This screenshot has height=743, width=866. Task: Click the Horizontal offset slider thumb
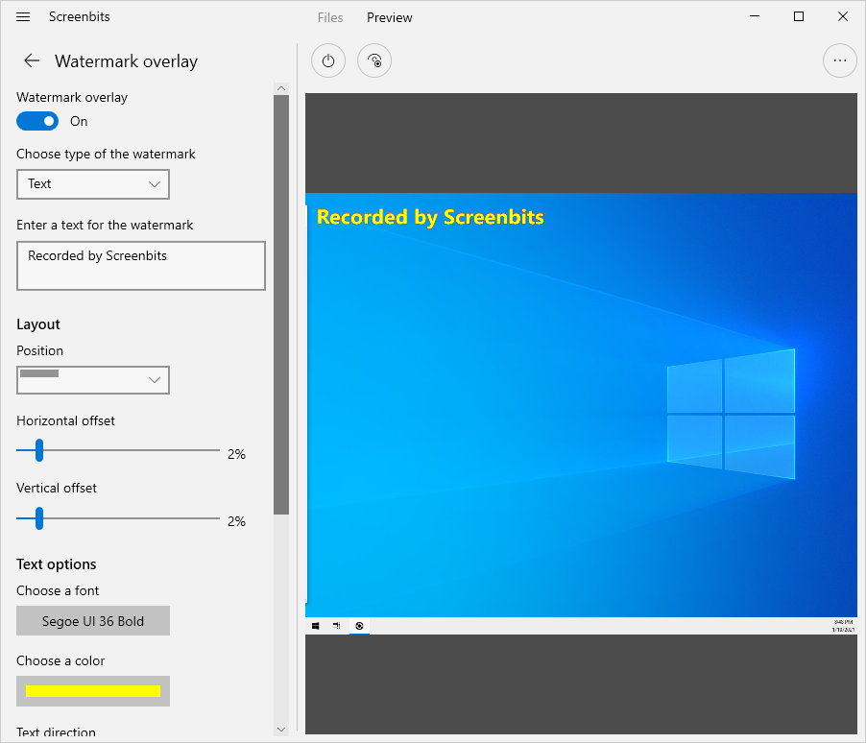point(39,450)
